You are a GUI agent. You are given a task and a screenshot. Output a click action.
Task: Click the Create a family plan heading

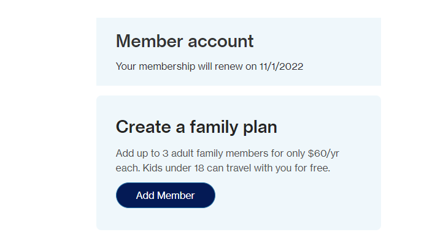pos(196,127)
